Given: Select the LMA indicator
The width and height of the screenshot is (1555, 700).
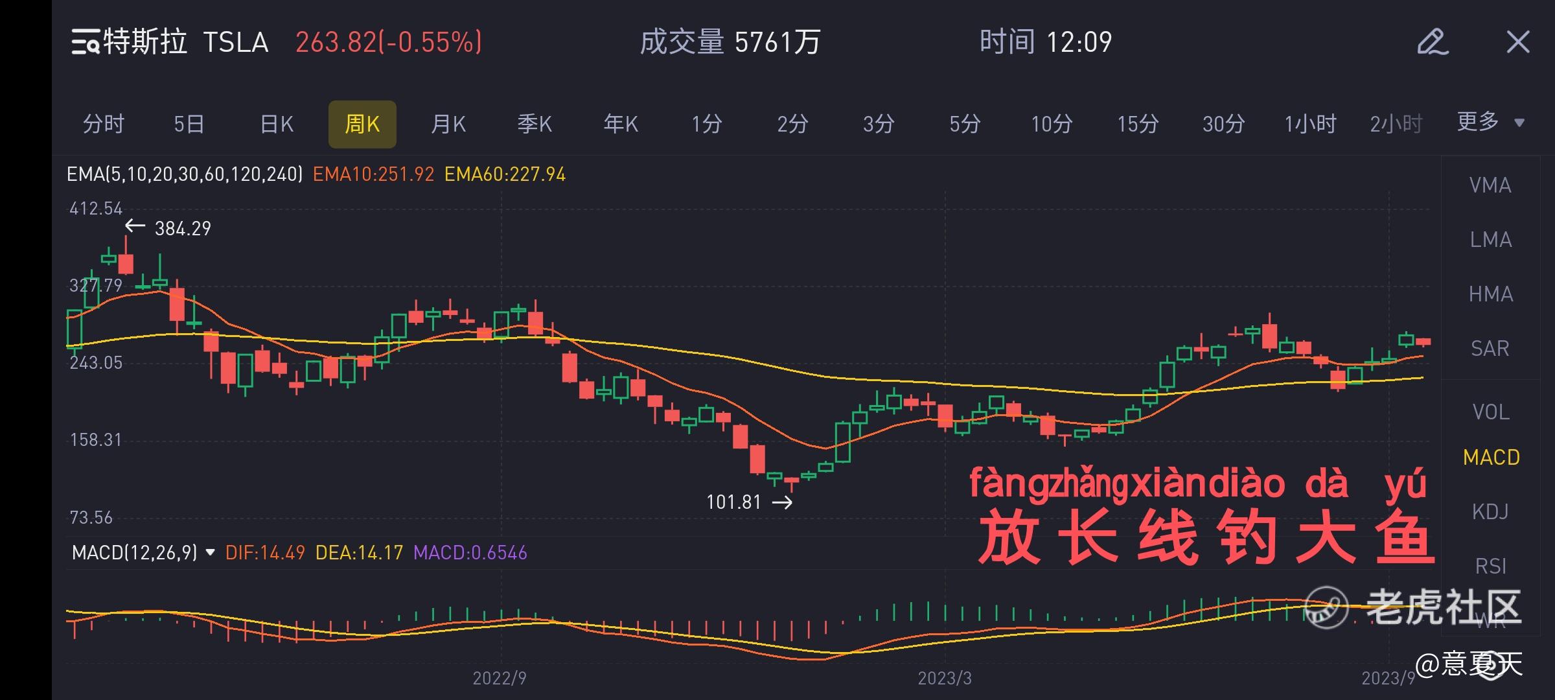Looking at the screenshot, I should 1490,240.
